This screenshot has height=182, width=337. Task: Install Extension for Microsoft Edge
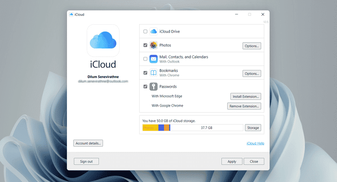[x=246, y=97]
